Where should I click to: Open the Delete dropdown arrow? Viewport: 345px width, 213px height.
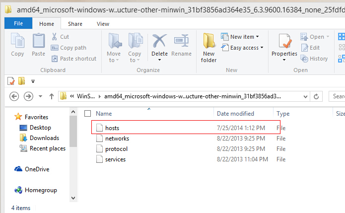[159, 60]
